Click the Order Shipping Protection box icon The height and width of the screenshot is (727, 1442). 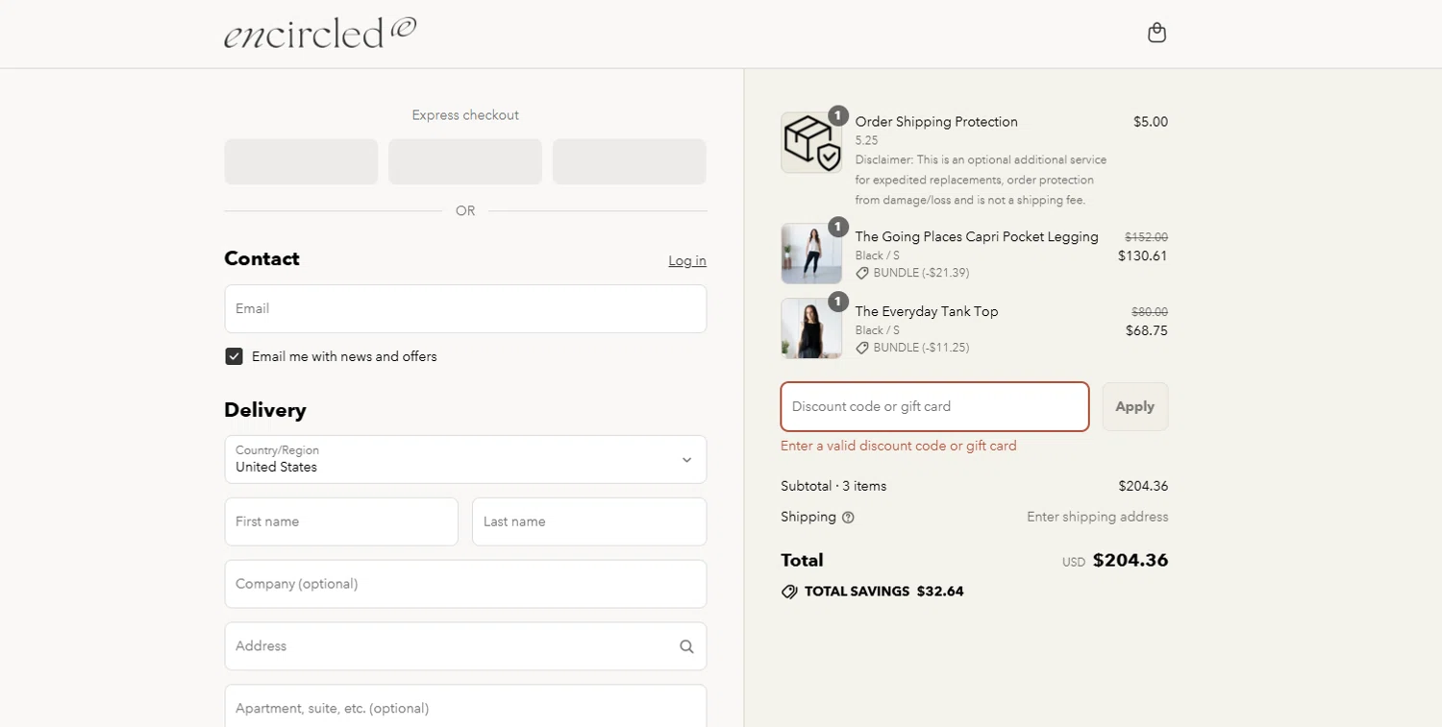811,142
